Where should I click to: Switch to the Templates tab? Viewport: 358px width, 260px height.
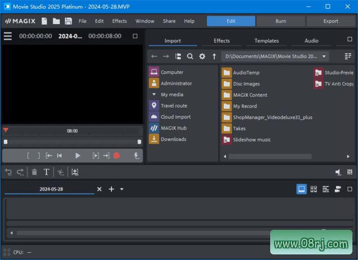(x=267, y=41)
